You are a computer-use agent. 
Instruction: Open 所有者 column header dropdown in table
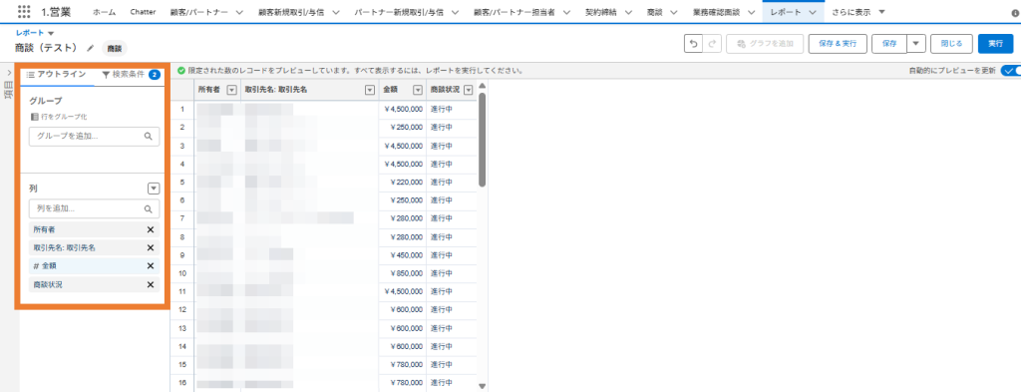tap(230, 91)
